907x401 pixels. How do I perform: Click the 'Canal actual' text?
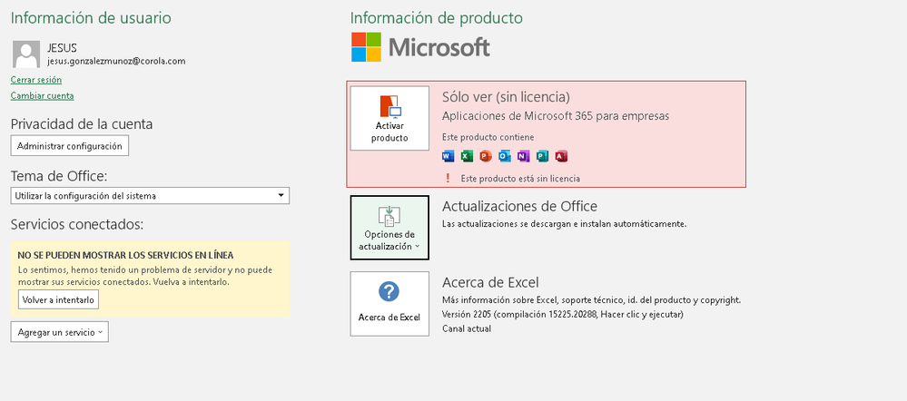click(x=467, y=328)
